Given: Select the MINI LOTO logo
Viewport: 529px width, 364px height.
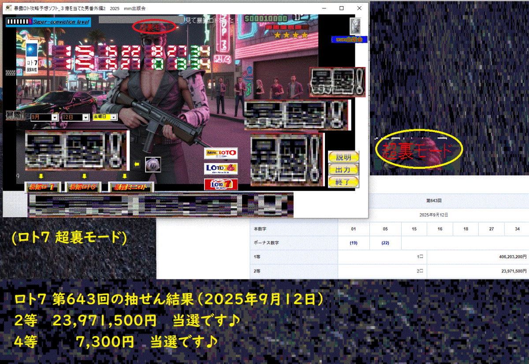Looking at the screenshot, I should 221,153.
